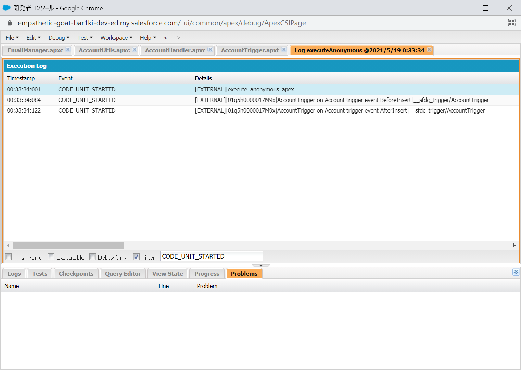The width and height of the screenshot is (521, 370).
Task: Open the Debug menu
Action: (59, 38)
